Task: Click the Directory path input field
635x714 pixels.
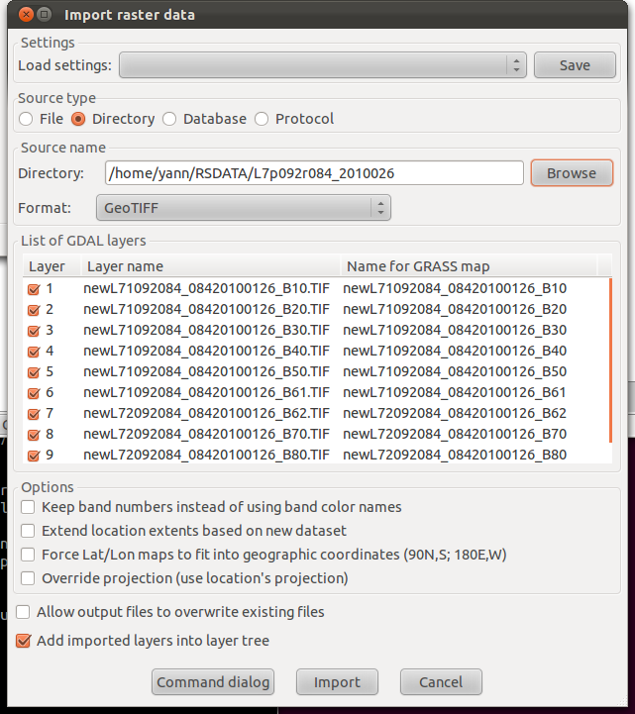Action: [x=314, y=173]
